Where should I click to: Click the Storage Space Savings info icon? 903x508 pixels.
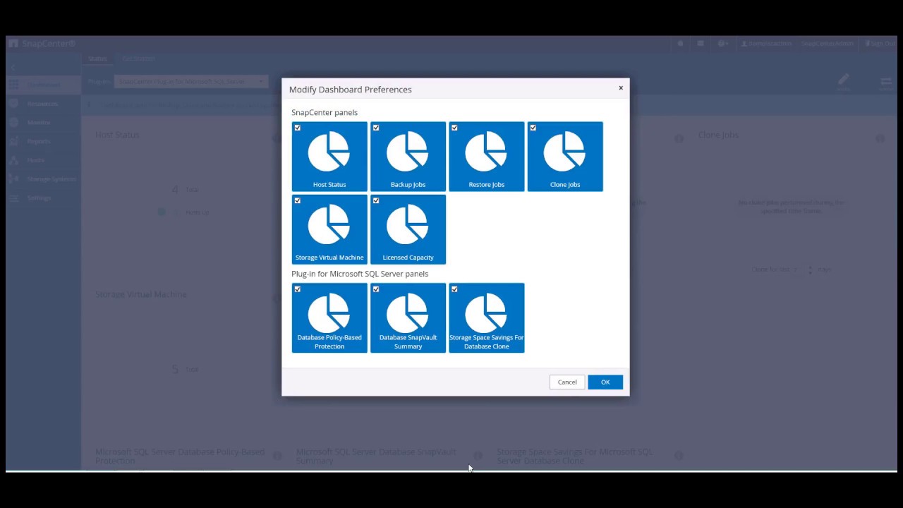678,456
